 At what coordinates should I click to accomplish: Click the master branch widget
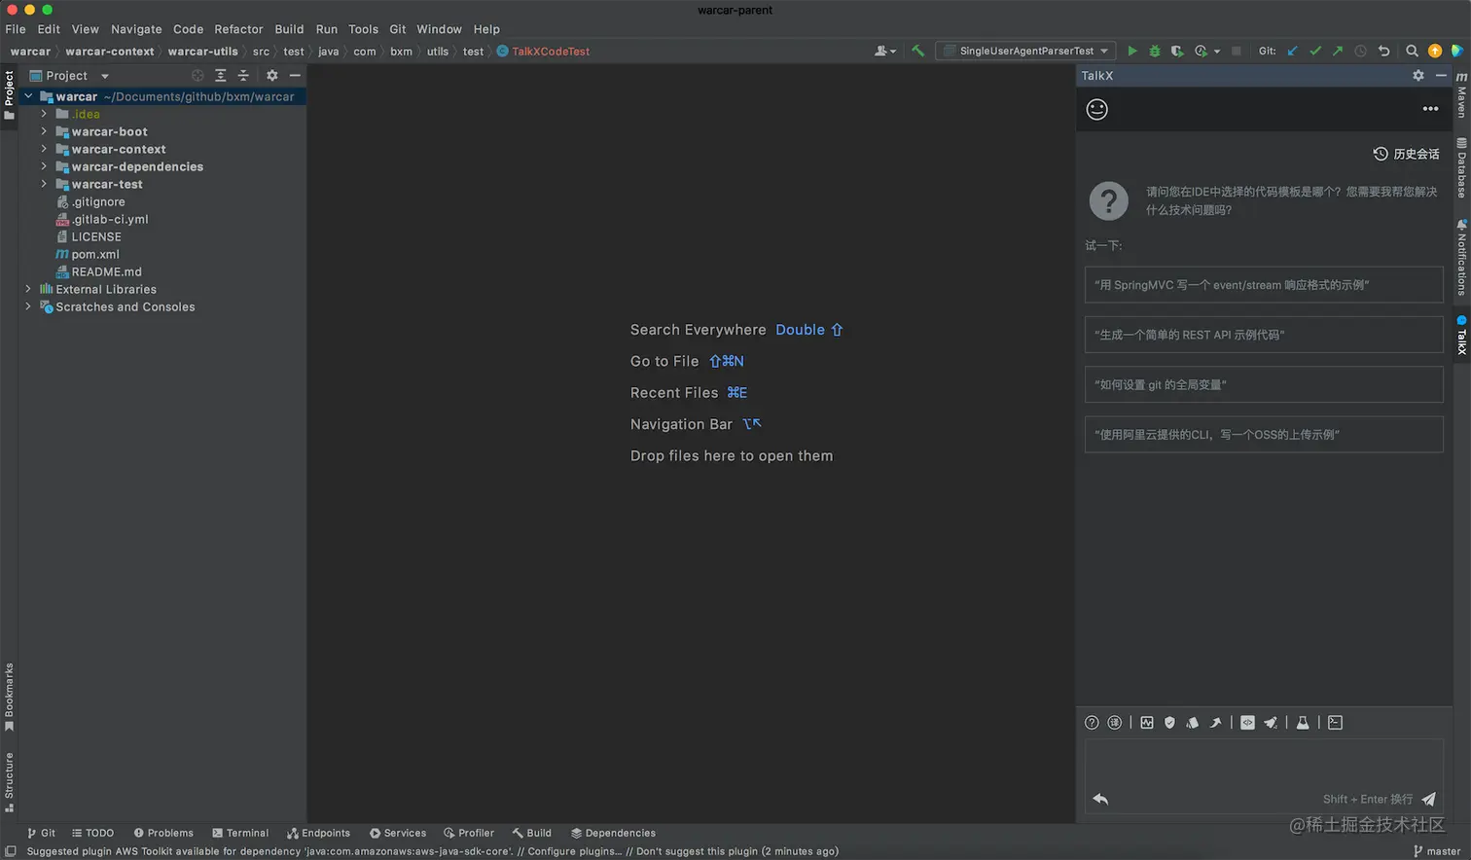point(1437,851)
